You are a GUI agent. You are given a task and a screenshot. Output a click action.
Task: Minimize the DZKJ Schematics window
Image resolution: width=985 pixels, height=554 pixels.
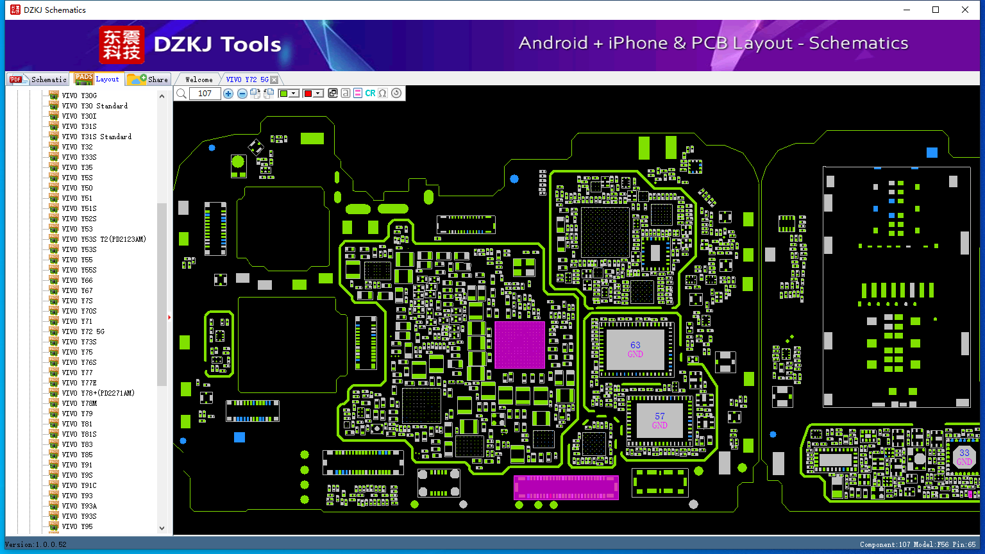[906, 10]
